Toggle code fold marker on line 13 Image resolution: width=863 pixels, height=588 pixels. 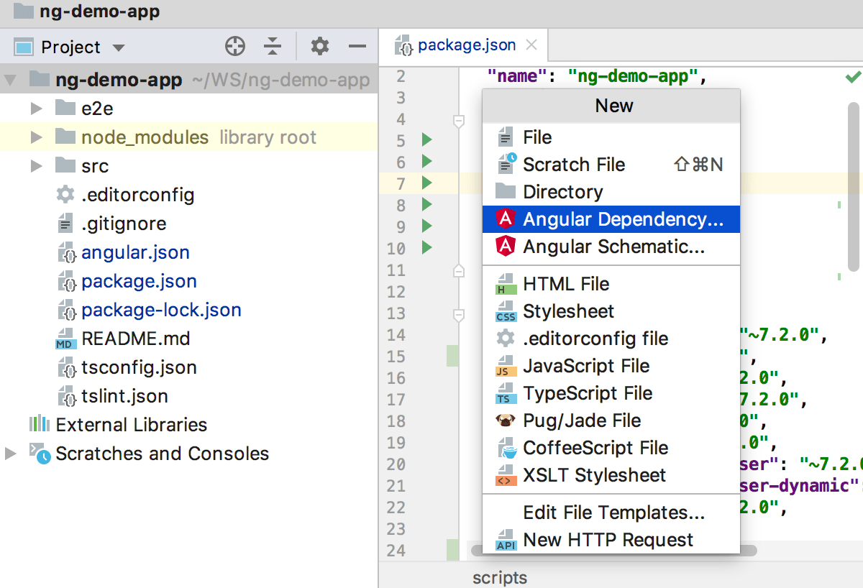pyautogui.click(x=459, y=315)
